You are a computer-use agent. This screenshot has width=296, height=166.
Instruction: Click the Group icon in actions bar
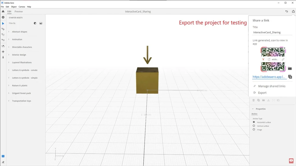click(x=263, y=100)
